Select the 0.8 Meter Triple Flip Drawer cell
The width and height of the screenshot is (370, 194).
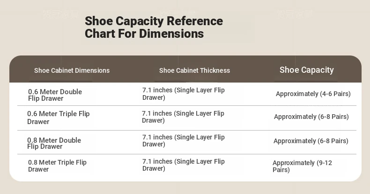[x=57, y=166]
